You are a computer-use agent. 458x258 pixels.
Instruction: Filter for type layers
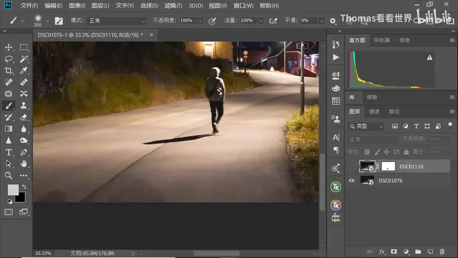(416, 126)
